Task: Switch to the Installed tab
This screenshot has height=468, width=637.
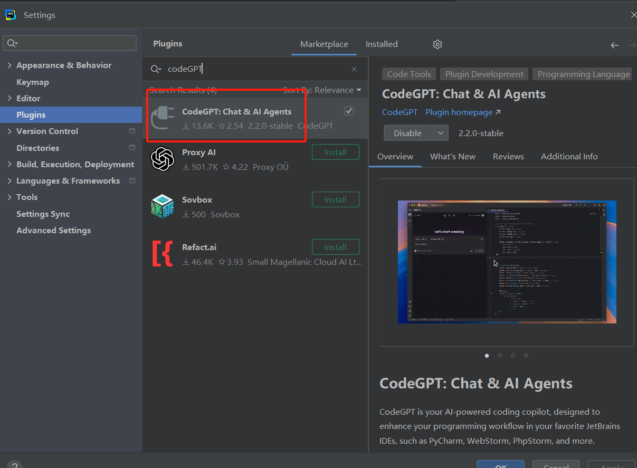Action: pos(382,44)
